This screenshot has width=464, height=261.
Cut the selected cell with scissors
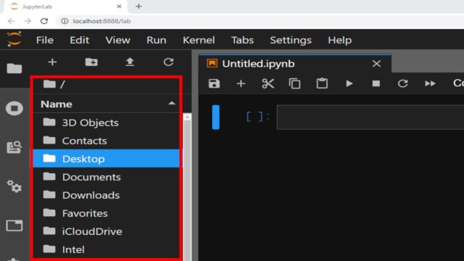pos(268,84)
